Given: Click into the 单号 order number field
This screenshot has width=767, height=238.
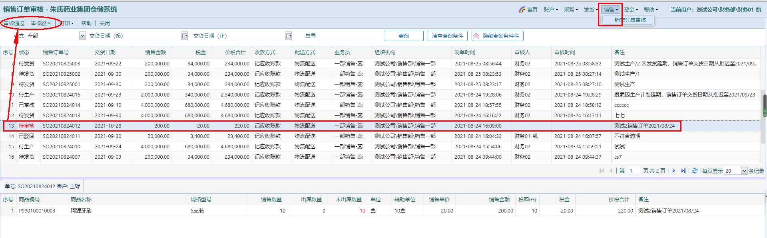Looking at the screenshot, I should tap(347, 36).
